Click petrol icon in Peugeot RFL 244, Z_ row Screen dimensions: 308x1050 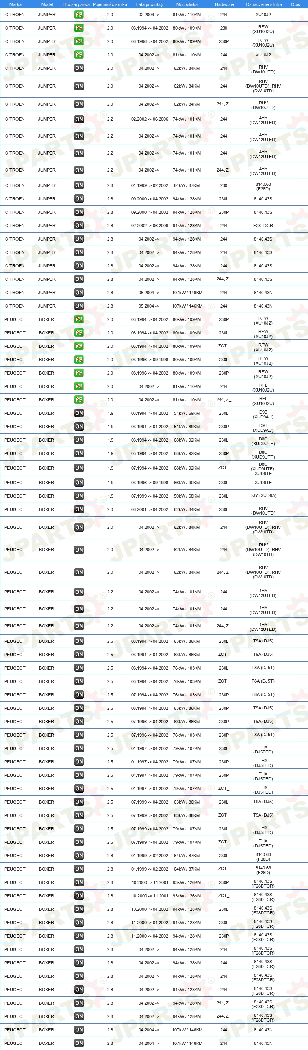tap(79, 400)
